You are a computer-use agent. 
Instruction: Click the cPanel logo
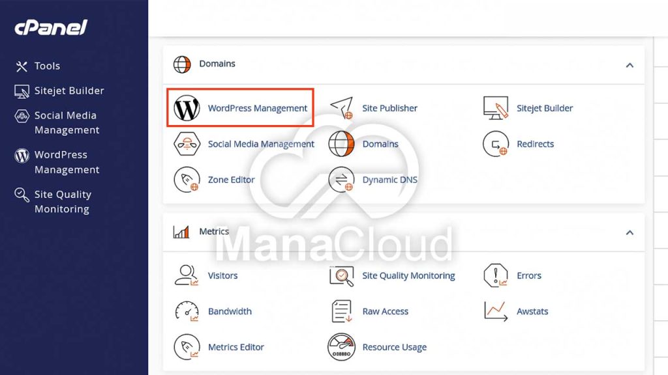[x=50, y=27]
